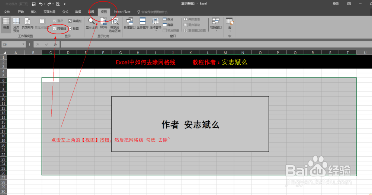Click 新建窗口 new window

coord(129,23)
